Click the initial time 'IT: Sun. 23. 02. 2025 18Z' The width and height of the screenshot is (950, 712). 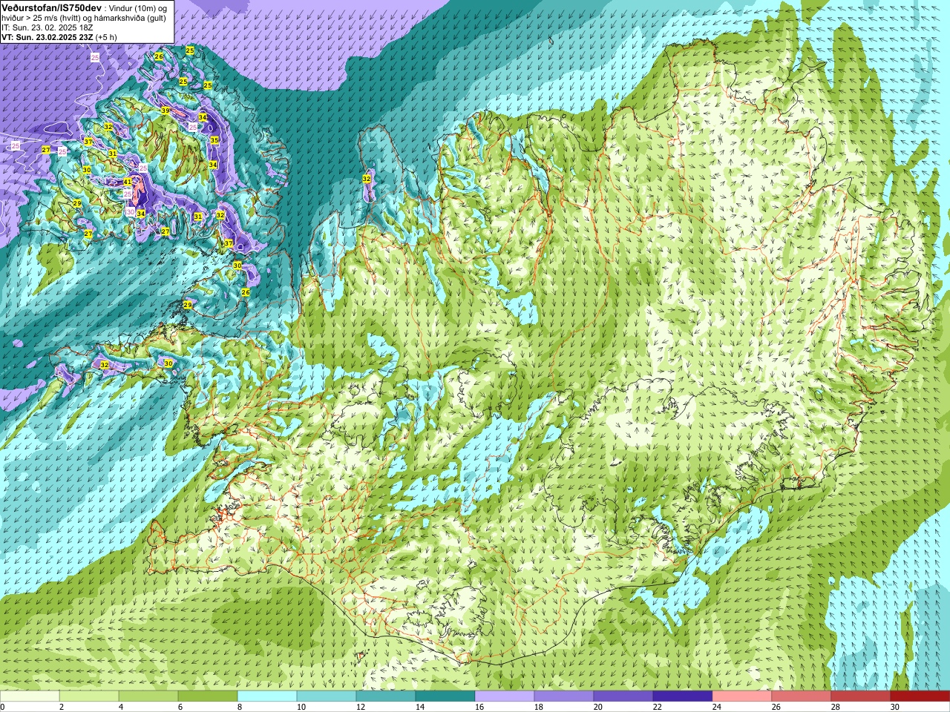click(47, 27)
